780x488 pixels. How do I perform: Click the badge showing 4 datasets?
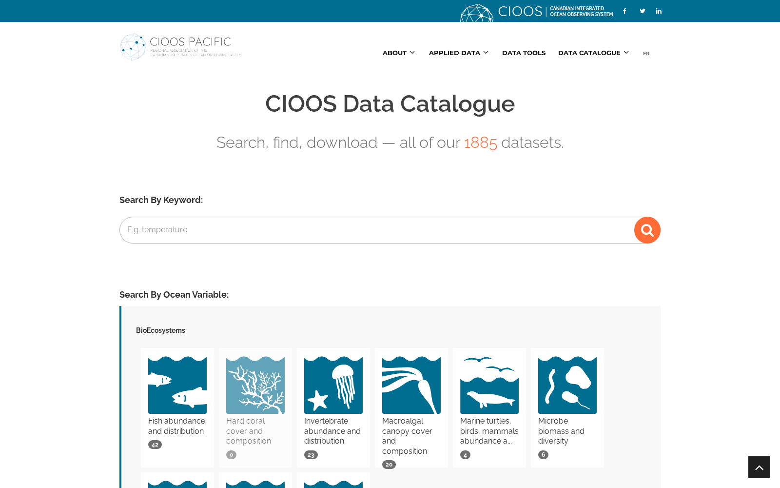[465, 455]
